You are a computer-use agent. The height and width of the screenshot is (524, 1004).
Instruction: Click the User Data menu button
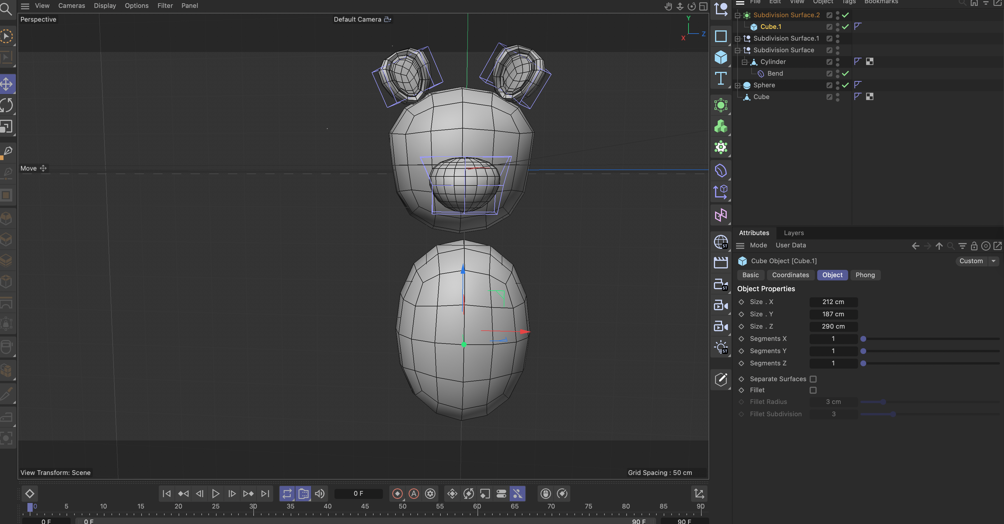(x=790, y=245)
